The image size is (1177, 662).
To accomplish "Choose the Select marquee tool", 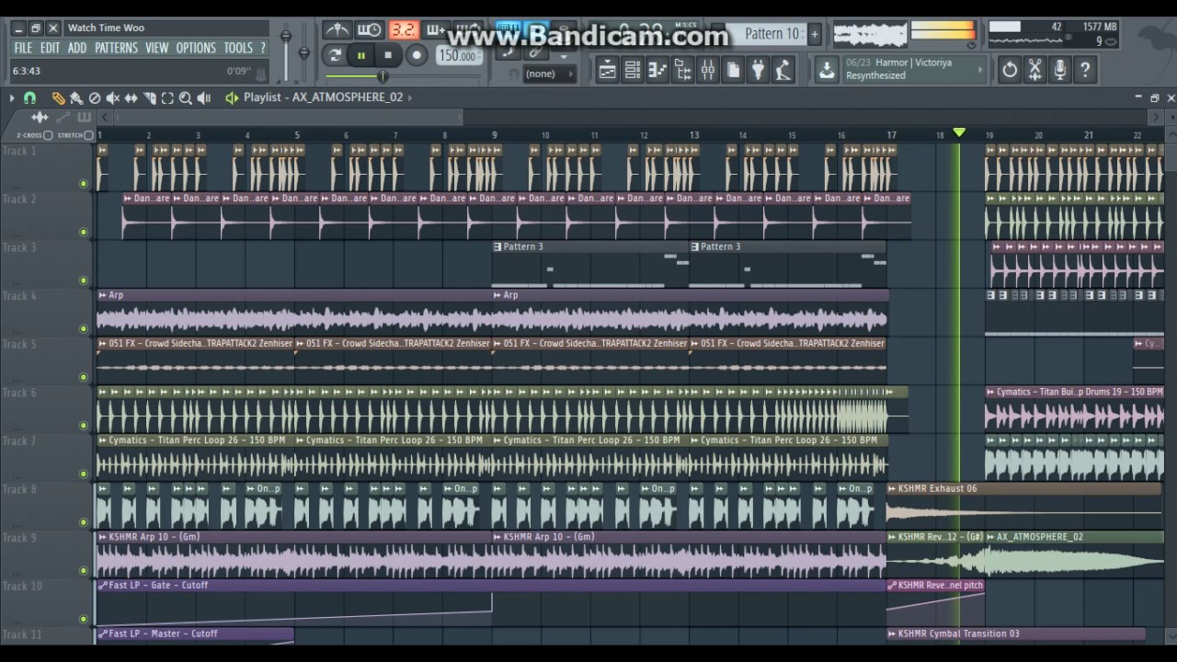I will (x=167, y=97).
